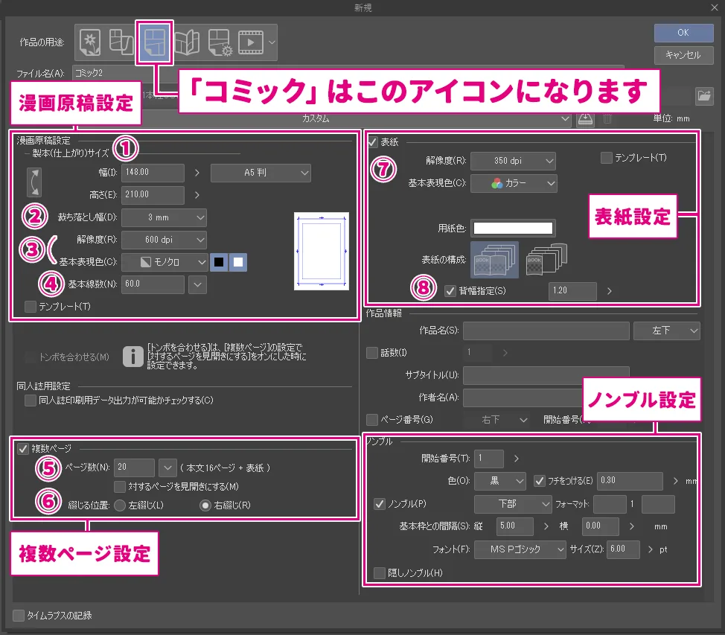
Task: Toggle the 複数ページ checkbox
Action: coord(23,448)
